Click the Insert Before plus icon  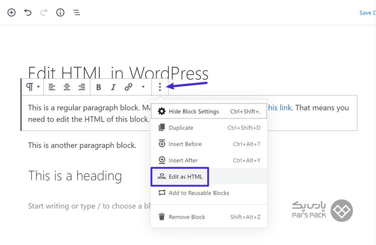coord(162,144)
